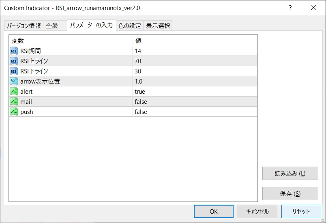
Task: Click the 値 column header
Action: 195,41
